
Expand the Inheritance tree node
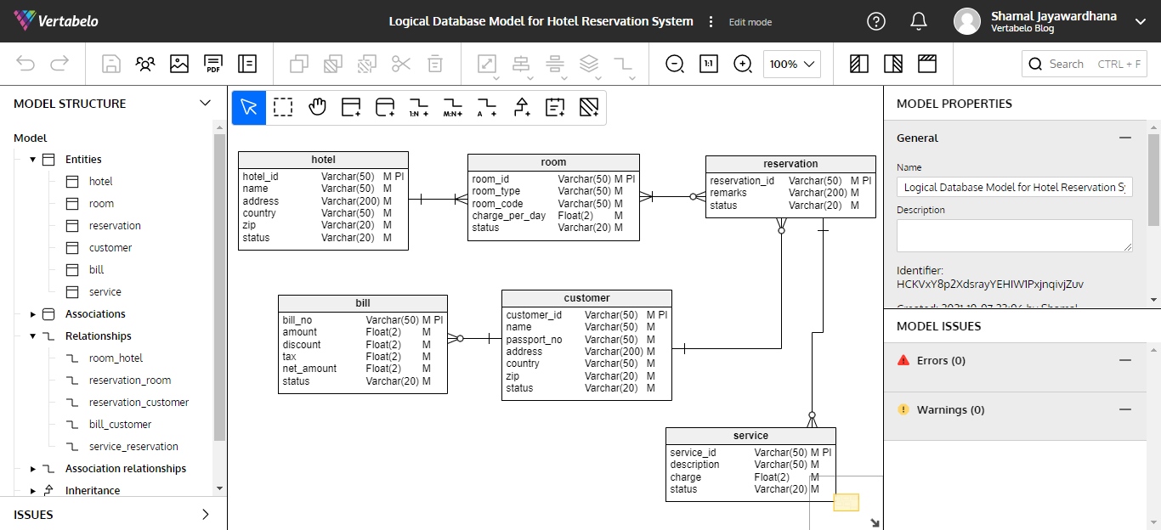tap(33, 491)
